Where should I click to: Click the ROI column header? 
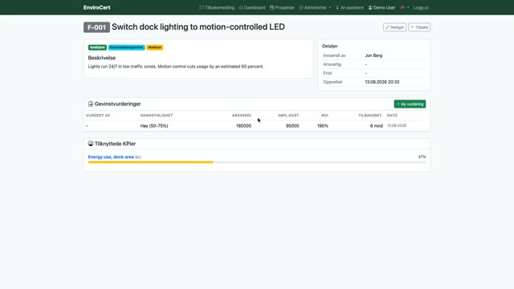pyautogui.click(x=324, y=116)
